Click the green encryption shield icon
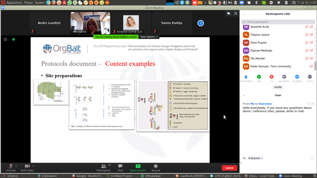 click(13, 40)
